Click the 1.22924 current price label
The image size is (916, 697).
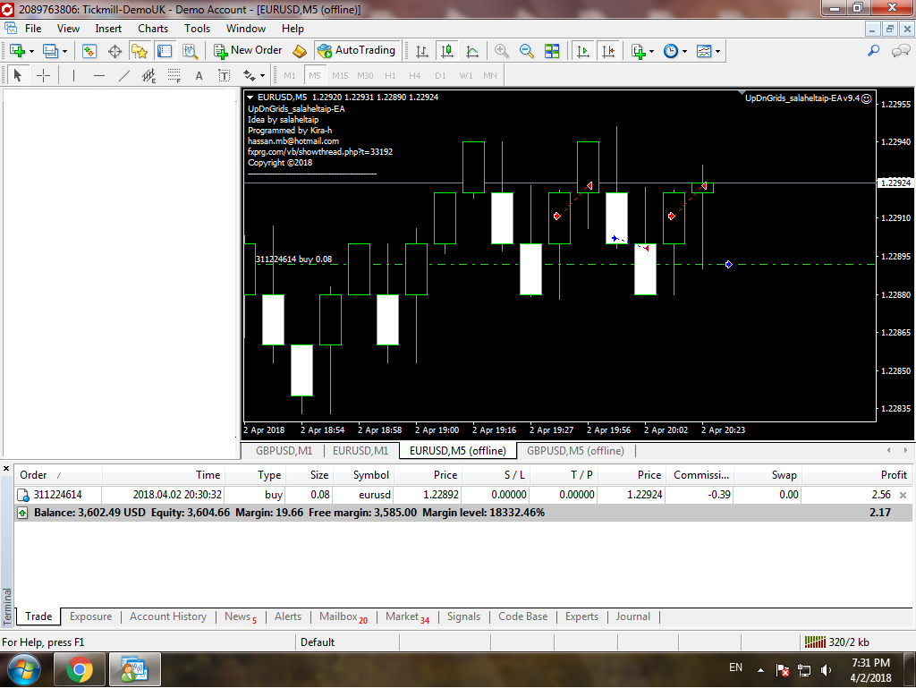click(x=895, y=183)
